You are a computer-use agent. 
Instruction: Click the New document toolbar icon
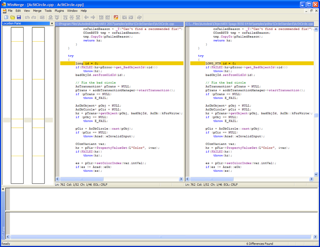tap(6, 18)
